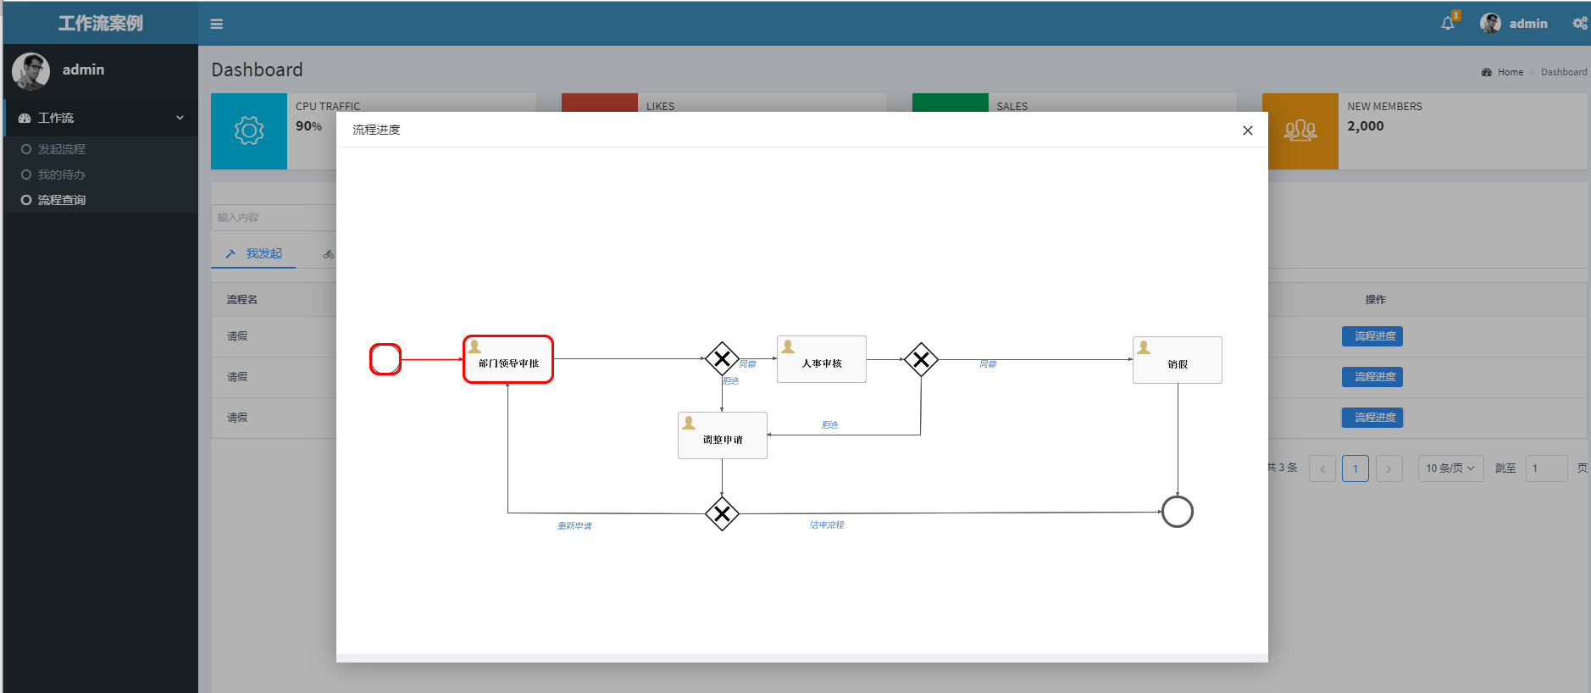Click the dashboard icon beside 工作流
Screen dimensions: 1591x693
(25, 118)
